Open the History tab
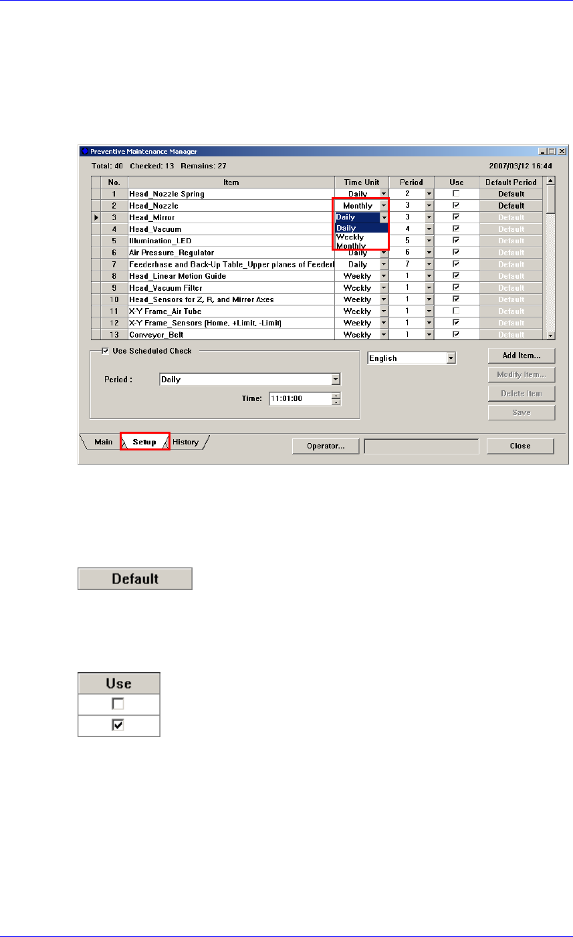This screenshot has height=937, width=573. pos(185,442)
